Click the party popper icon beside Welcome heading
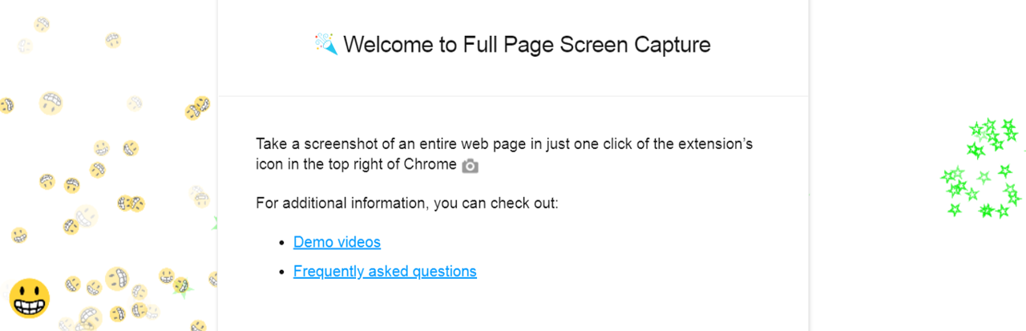 [325, 44]
